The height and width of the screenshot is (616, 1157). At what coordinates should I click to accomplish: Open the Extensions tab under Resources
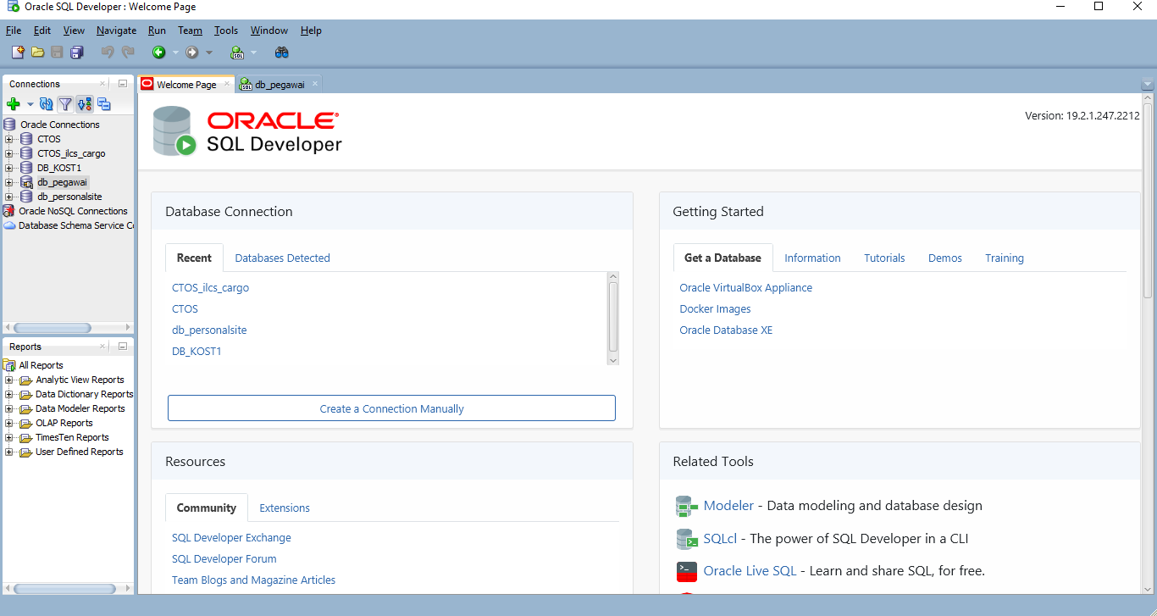tap(285, 508)
